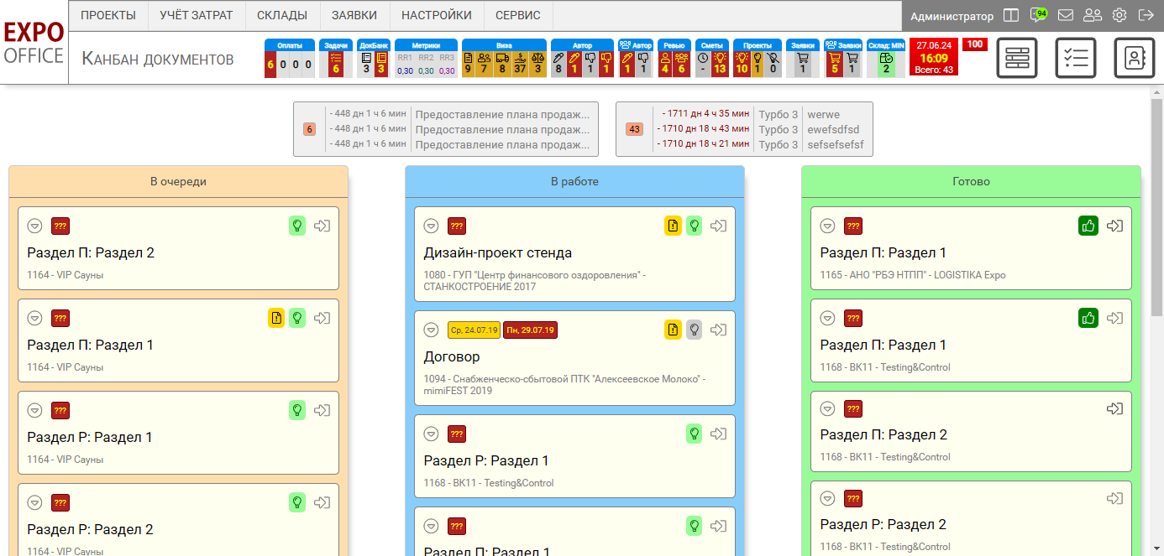The image size is (1164, 556).
Task: Toggle lightbulb on Договор card
Action: [x=694, y=330]
